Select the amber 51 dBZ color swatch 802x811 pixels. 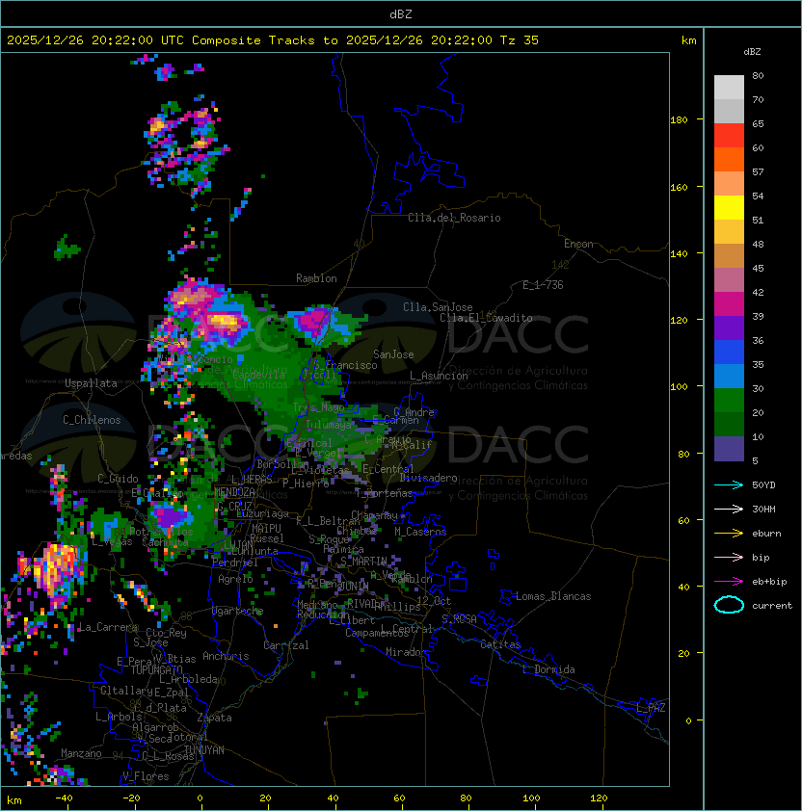tap(729, 232)
